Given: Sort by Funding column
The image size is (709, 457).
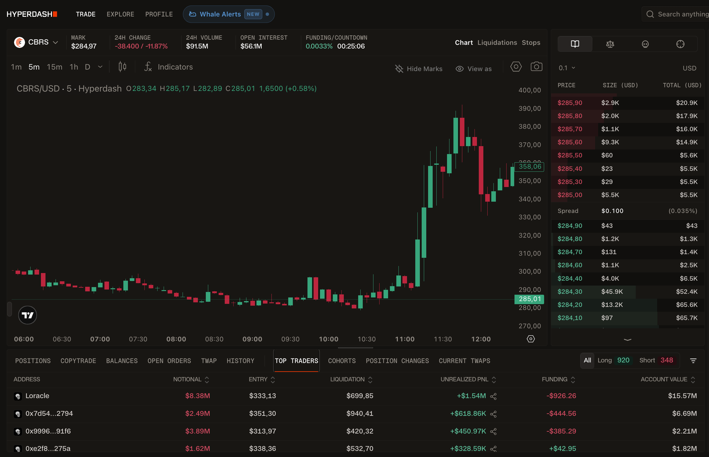Looking at the screenshot, I should (x=558, y=379).
